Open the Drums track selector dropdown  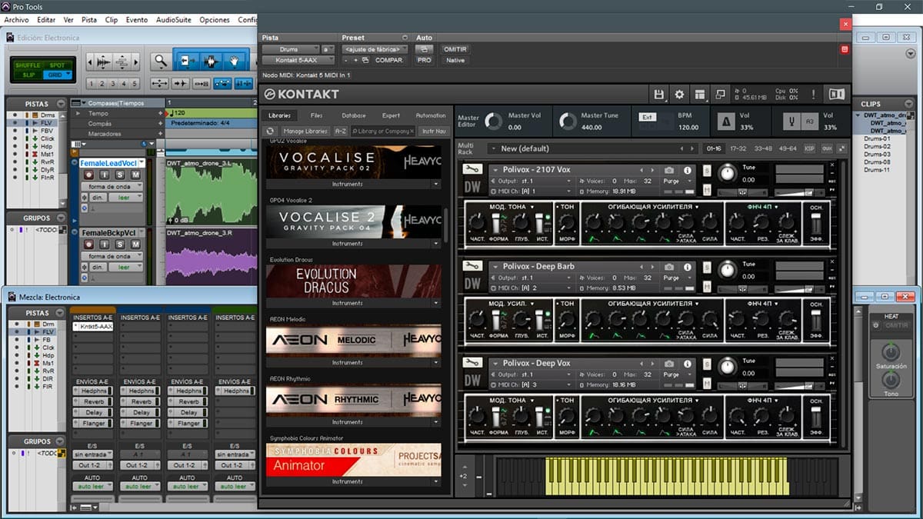[290, 49]
